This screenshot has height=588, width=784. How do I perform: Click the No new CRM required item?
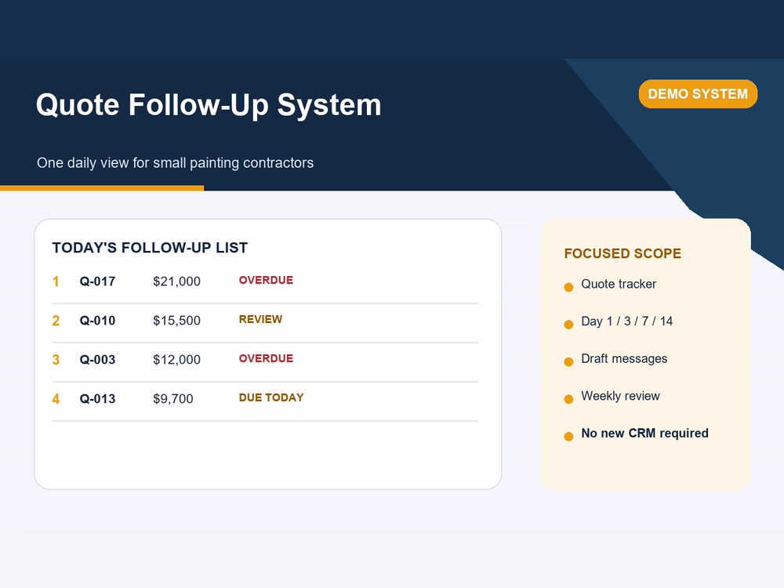[644, 433]
